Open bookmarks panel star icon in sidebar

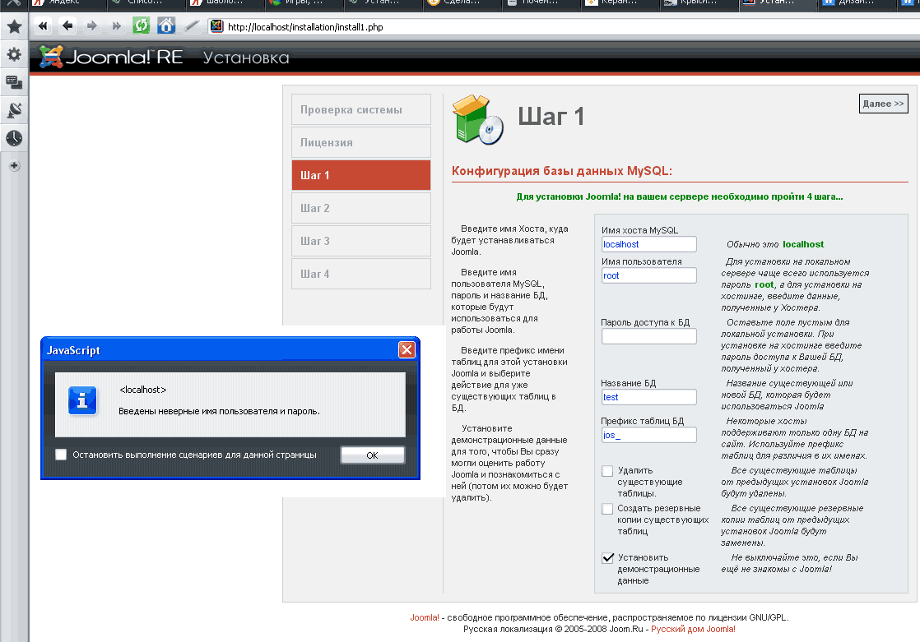click(x=14, y=26)
